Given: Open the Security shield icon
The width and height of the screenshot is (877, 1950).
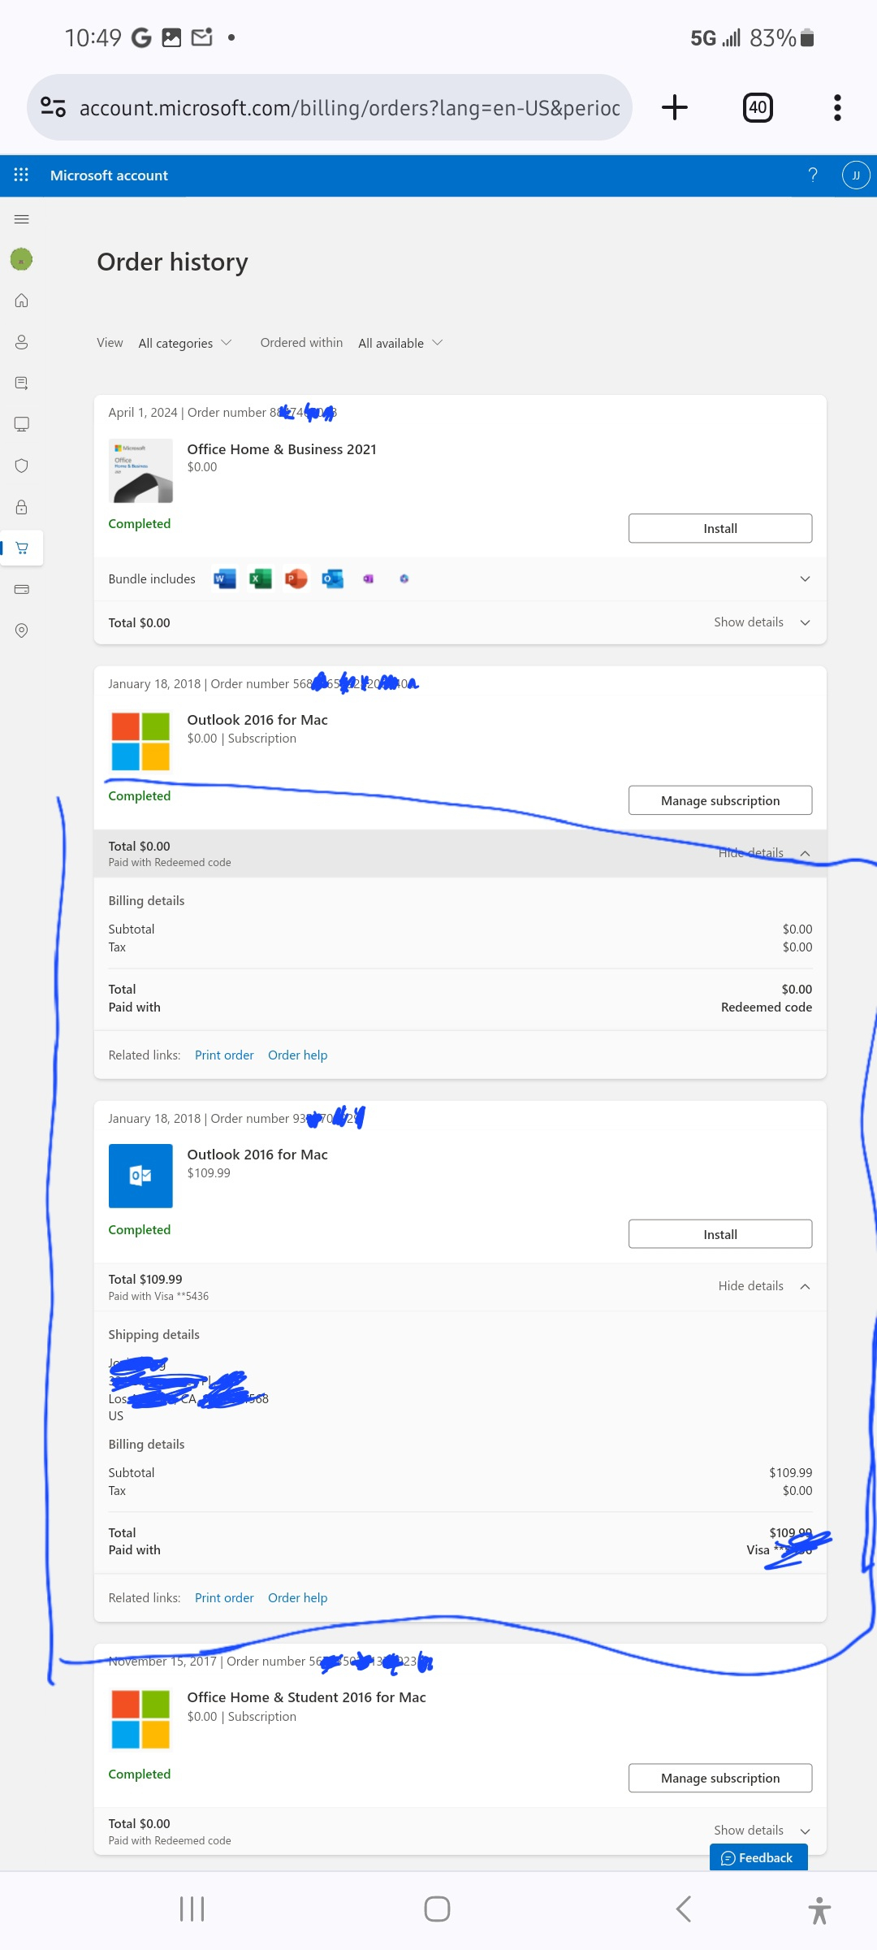Looking at the screenshot, I should click(22, 466).
